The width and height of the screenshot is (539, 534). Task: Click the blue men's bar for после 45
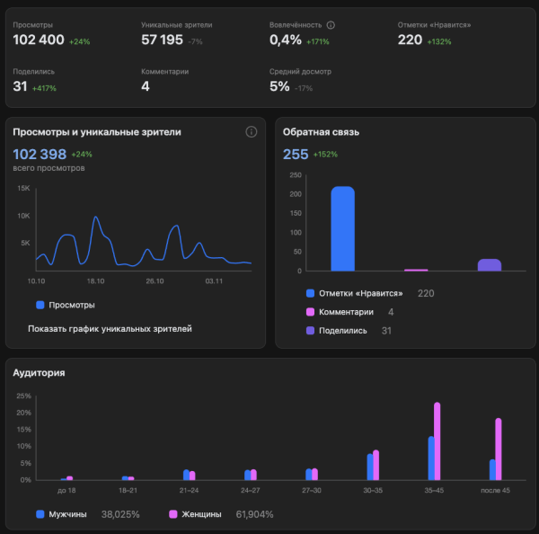(492, 469)
